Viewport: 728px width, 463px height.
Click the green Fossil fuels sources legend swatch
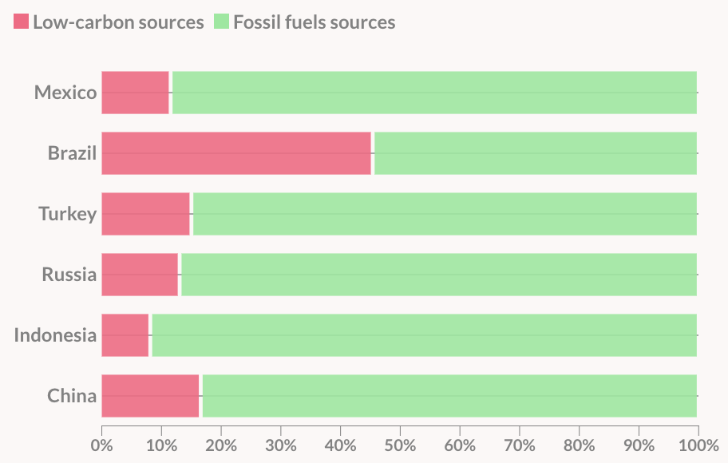[x=221, y=22]
